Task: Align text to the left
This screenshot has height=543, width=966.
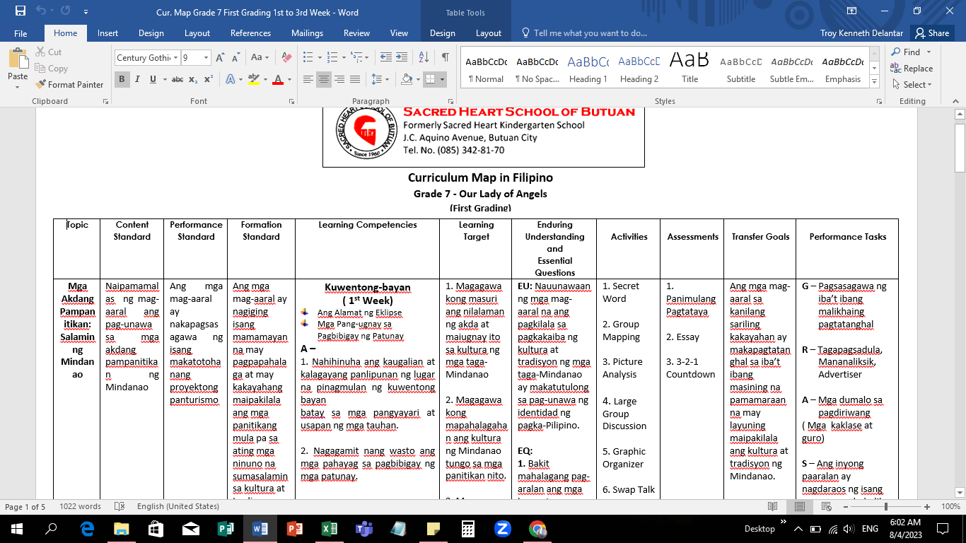Action: 308,80
